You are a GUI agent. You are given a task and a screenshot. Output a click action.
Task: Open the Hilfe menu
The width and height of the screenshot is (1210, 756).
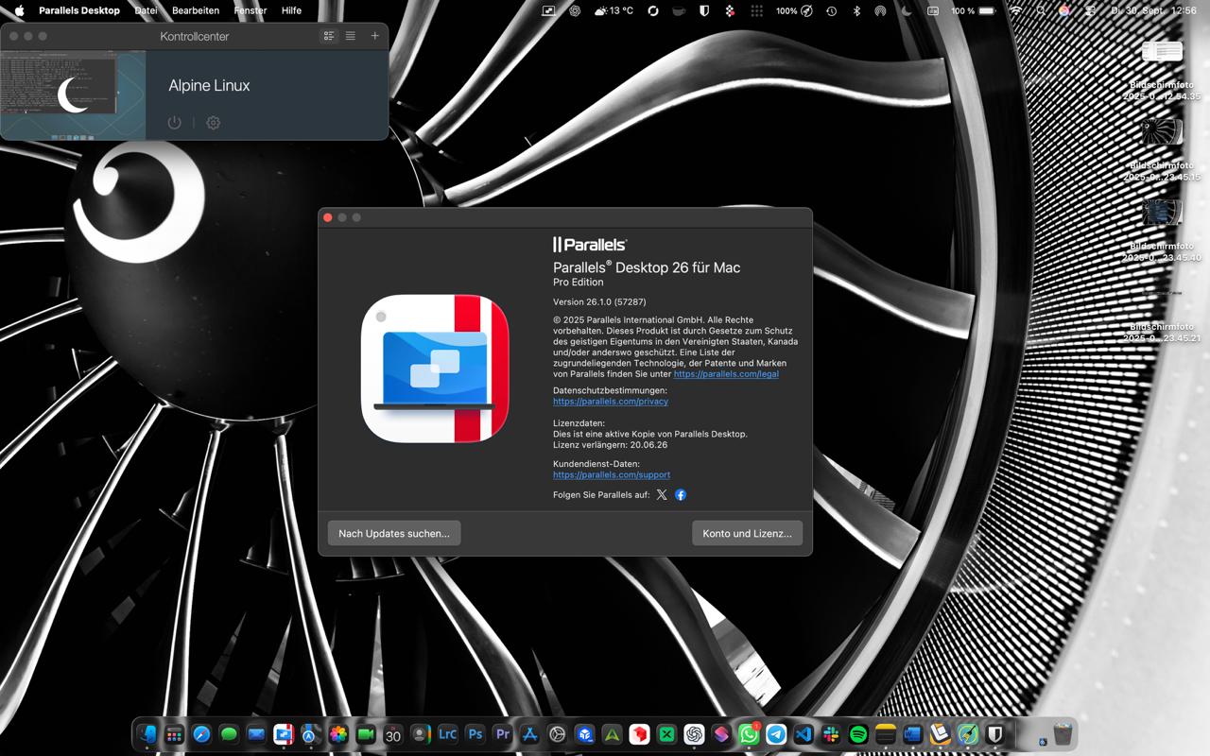(x=291, y=10)
